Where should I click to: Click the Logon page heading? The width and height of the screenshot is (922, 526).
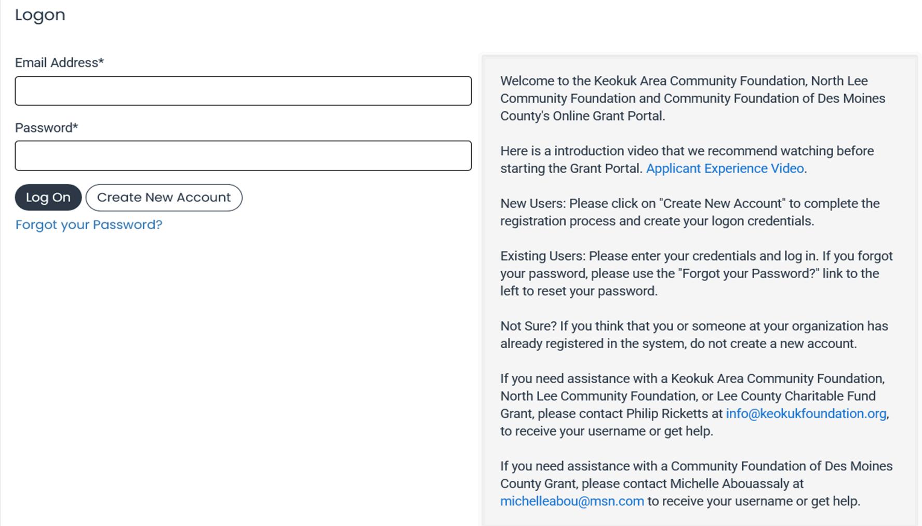tap(40, 15)
